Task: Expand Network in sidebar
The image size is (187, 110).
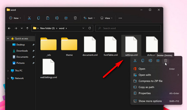Action: click(8, 78)
